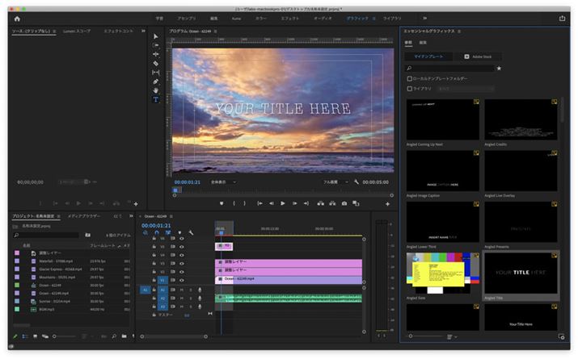578x359 pixels.
Task: Open Program monitor wrench settings
Action: (x=357, y=182)
